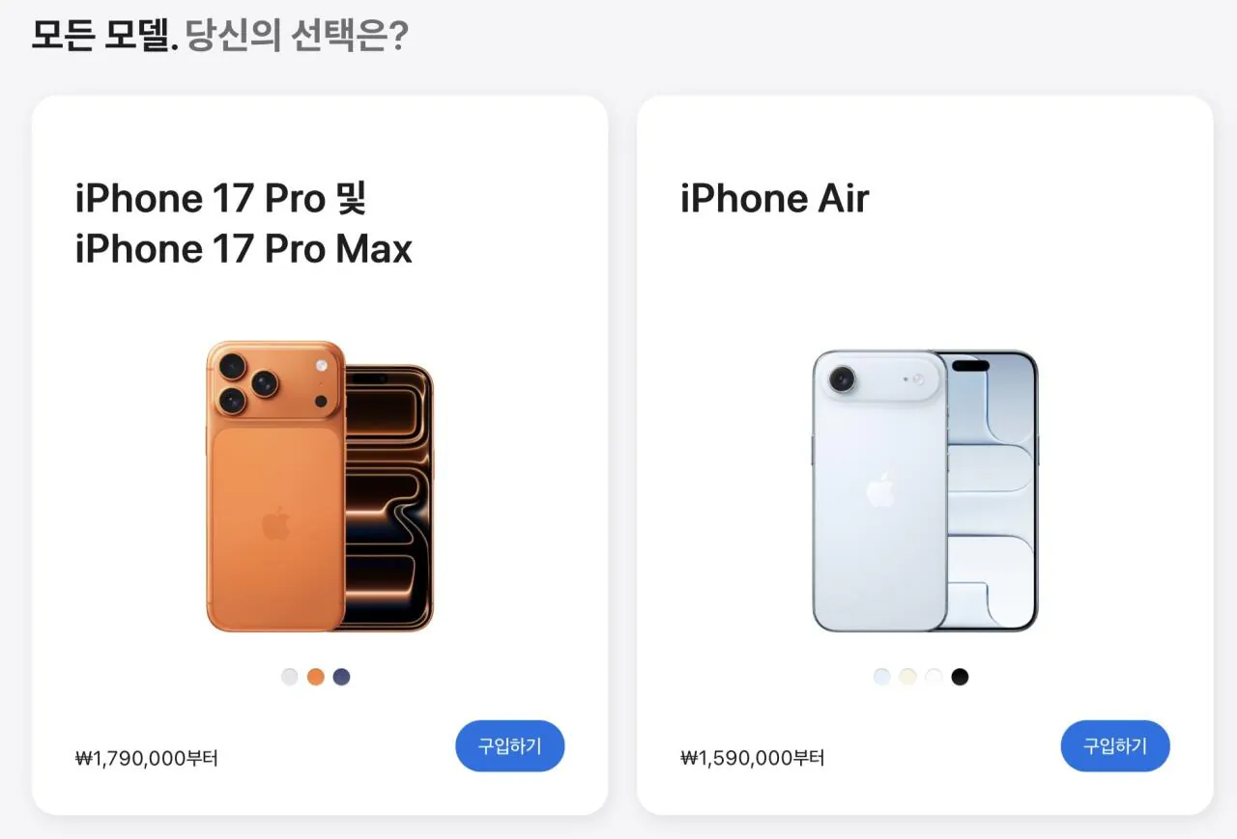The width and height of the screenshot is (1237, 839).
Task: Choose the light gold swatch for iPhone Air
Action: (907, 677)
